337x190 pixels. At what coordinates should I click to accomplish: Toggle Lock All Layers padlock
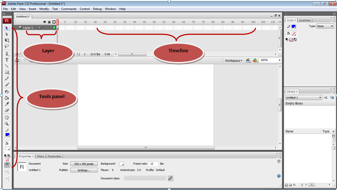pyautogui.click(x=49, y=22)
